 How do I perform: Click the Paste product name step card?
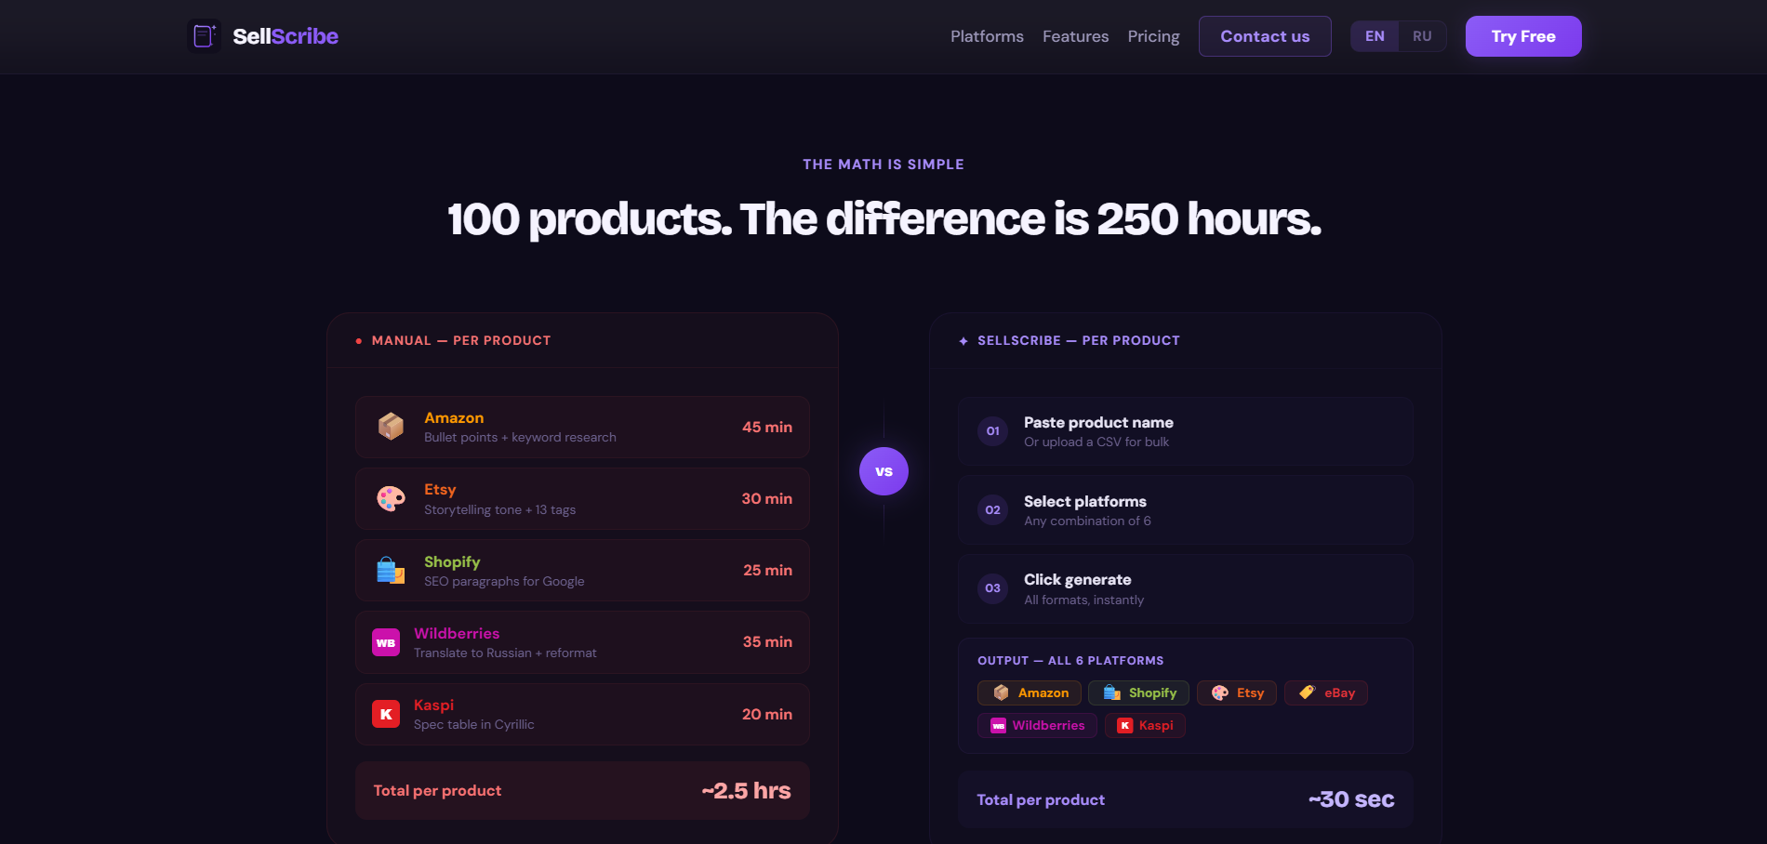pyautogui.click(x=1186, y=431)
